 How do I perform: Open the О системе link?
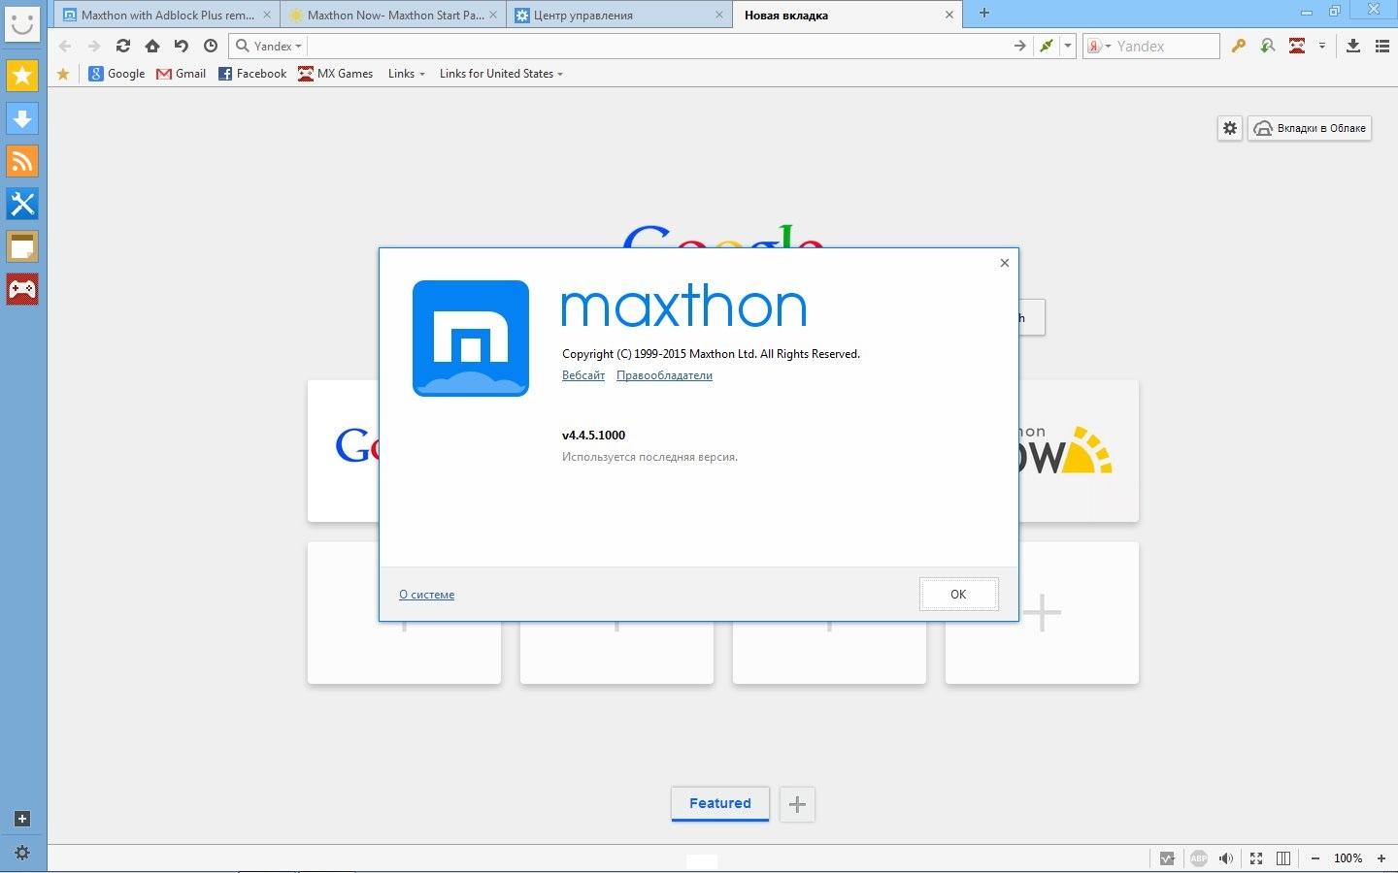point(426,595)
